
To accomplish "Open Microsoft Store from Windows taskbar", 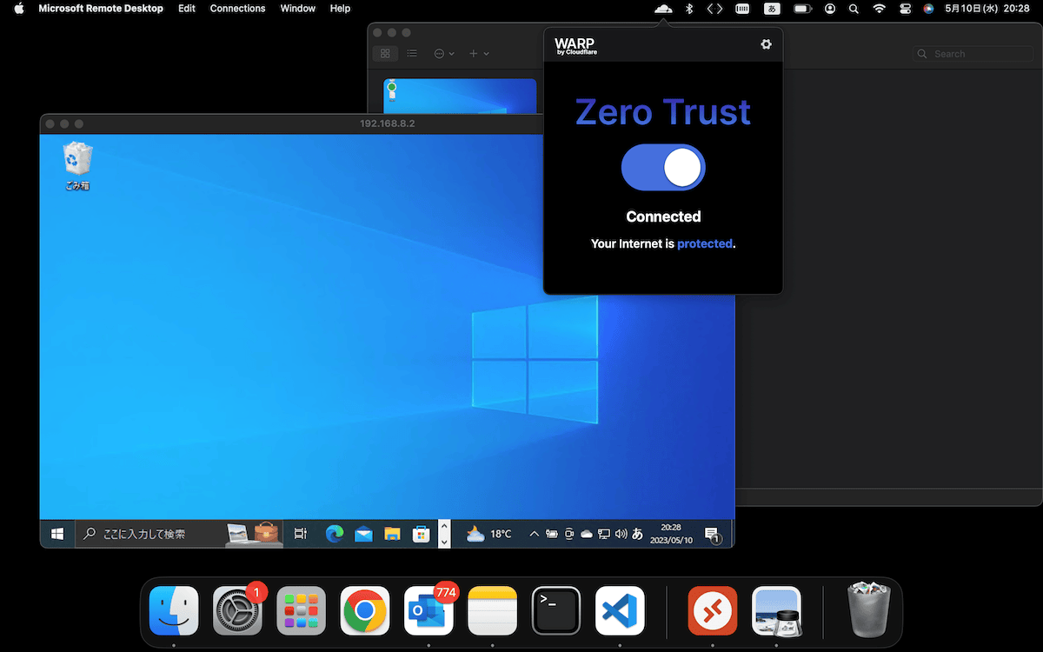I will click(421, 534).
